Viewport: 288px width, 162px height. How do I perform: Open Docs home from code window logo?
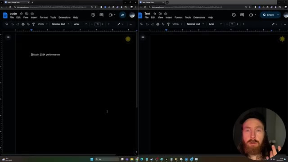pyautogui.click(x=5, y=15)
